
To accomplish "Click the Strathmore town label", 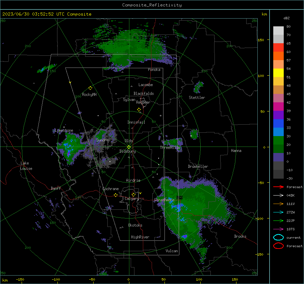I will (164, 200).
